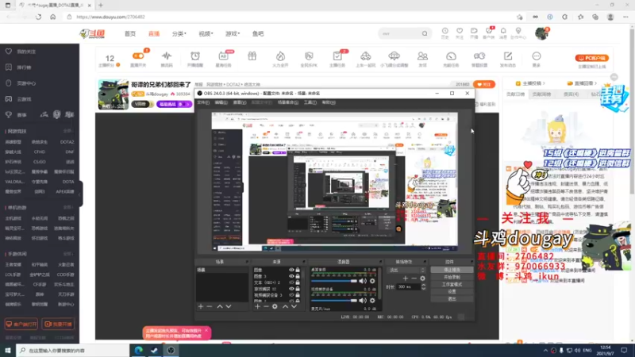Toggle lock for 视频捕获设备 3 source
Screen dimensions: 635x357
(x=298, y=295)
